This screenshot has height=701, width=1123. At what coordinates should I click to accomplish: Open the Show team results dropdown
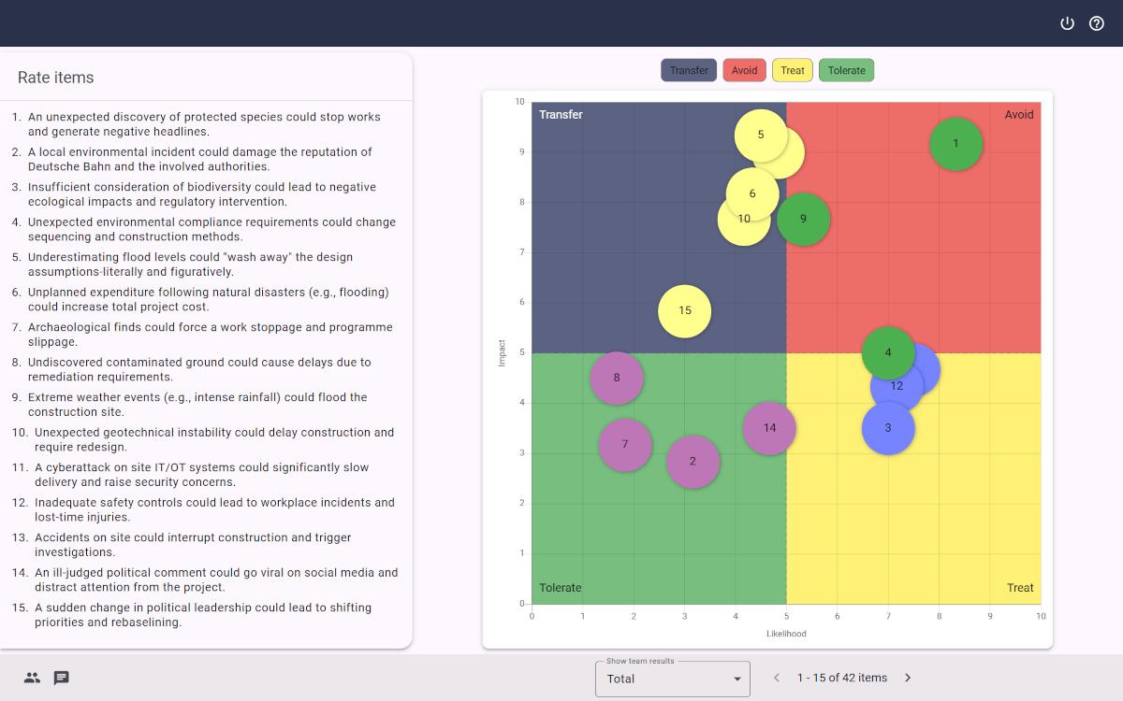coord(673,679)
